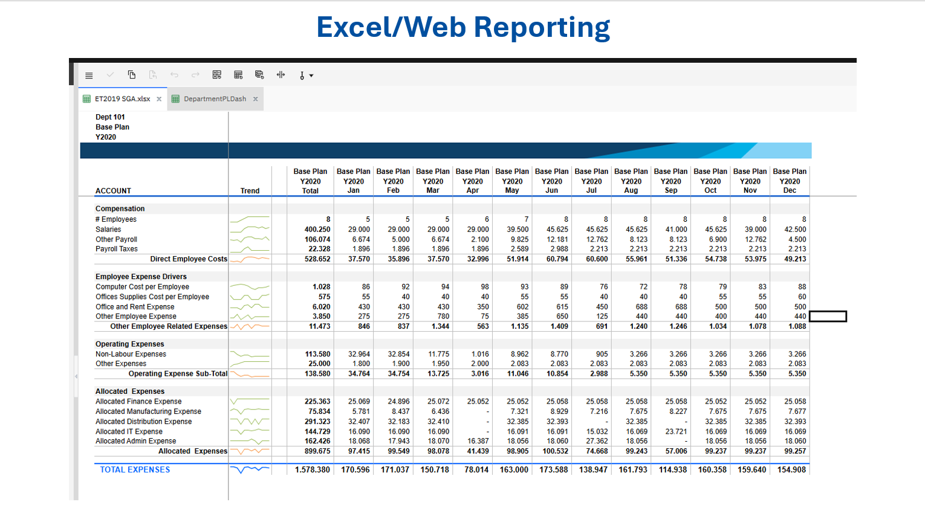
Task: Click the commit checkmark icon
Action: click(x=110, y=75)
